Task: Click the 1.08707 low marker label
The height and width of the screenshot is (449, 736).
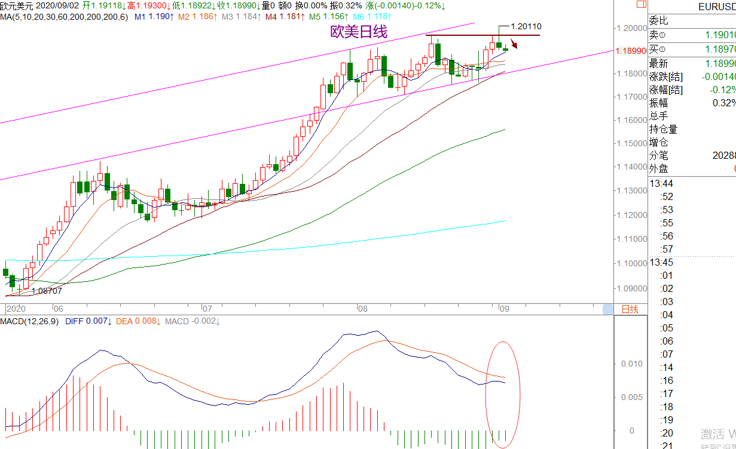Action: pos(47,291)
